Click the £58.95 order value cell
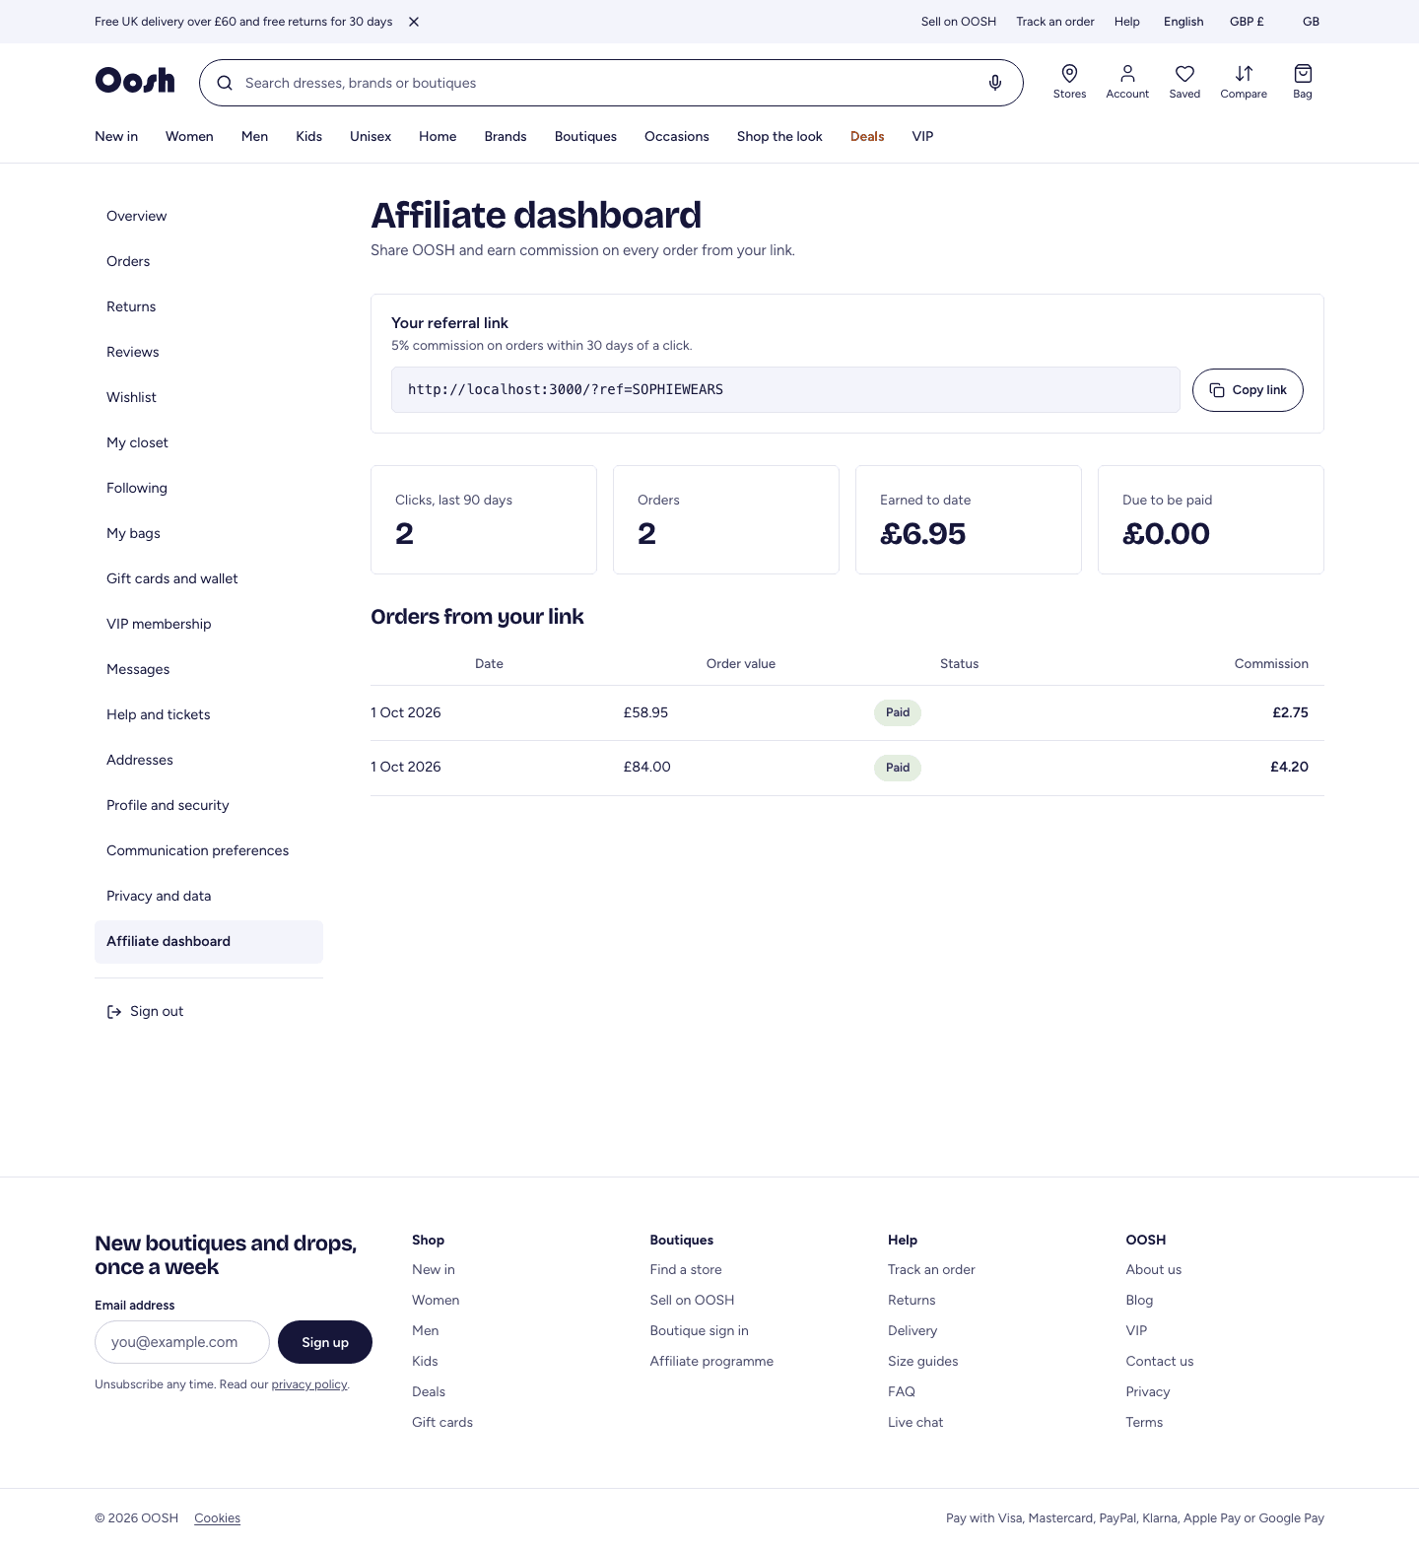Image resolution: width=1419 pixels, height=1548 pixels. click(645, 712)
